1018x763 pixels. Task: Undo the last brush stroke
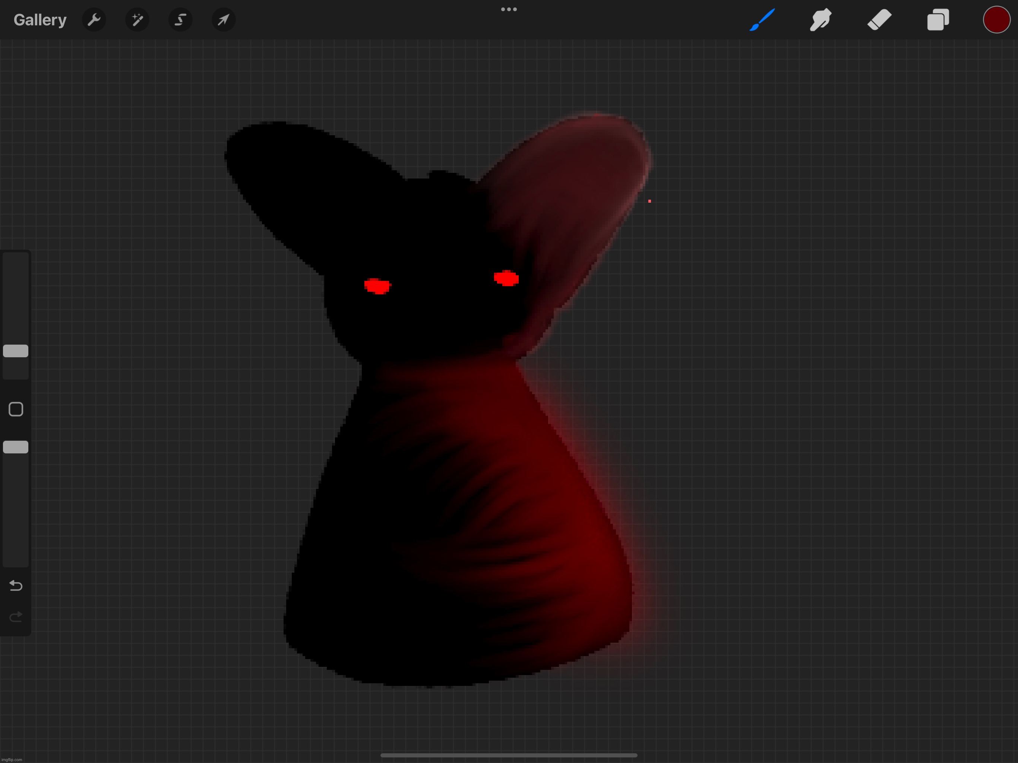pyautogui.click(x=16, y=586)
